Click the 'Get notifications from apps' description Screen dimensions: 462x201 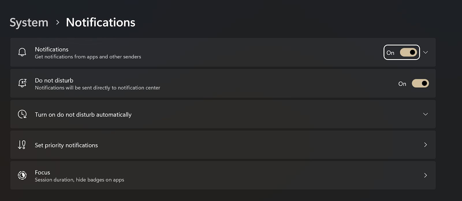tap(88, 57)
